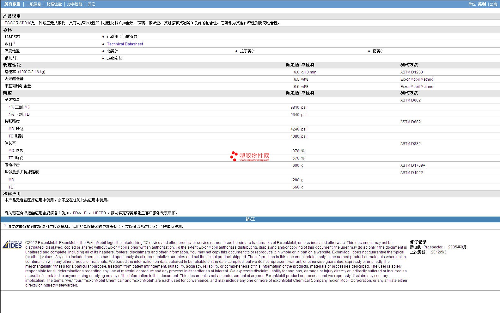Select the 其它 tab
The image size is (500, 313).
[x=91, y=4]
